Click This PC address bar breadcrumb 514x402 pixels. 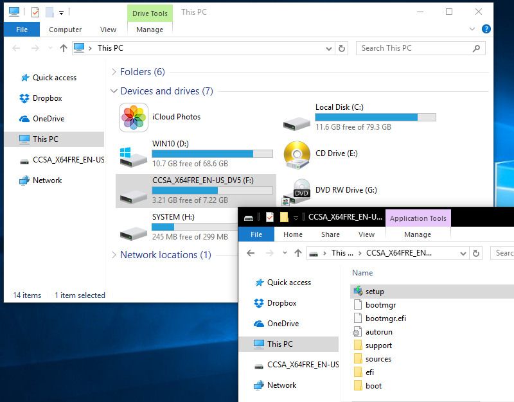(x=110, y=48)
